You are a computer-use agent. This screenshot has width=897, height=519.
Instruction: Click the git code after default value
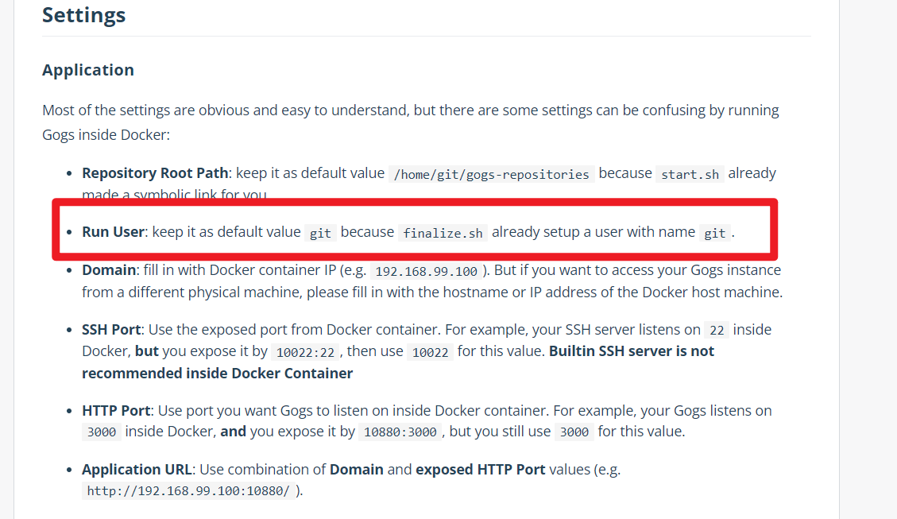click(x=320, y=233)
